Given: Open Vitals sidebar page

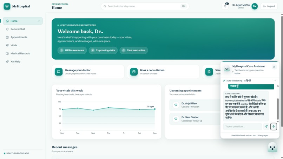Looking at the screenshot, I should click(x=23, y=45).
